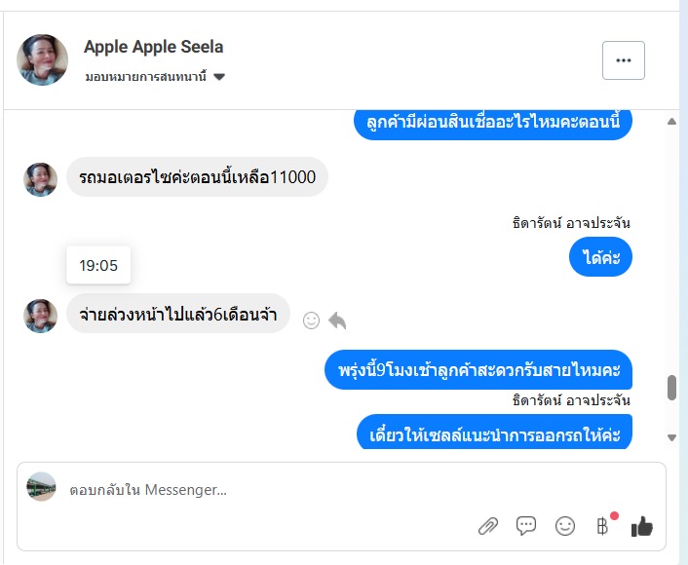Screen dimensions: 688x565
Task: Click the blue ได้ค่ะ reply bubble
Action: 600,258
